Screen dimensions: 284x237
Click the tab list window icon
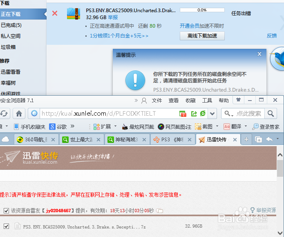pyautogui.click(x=259, y=140)
